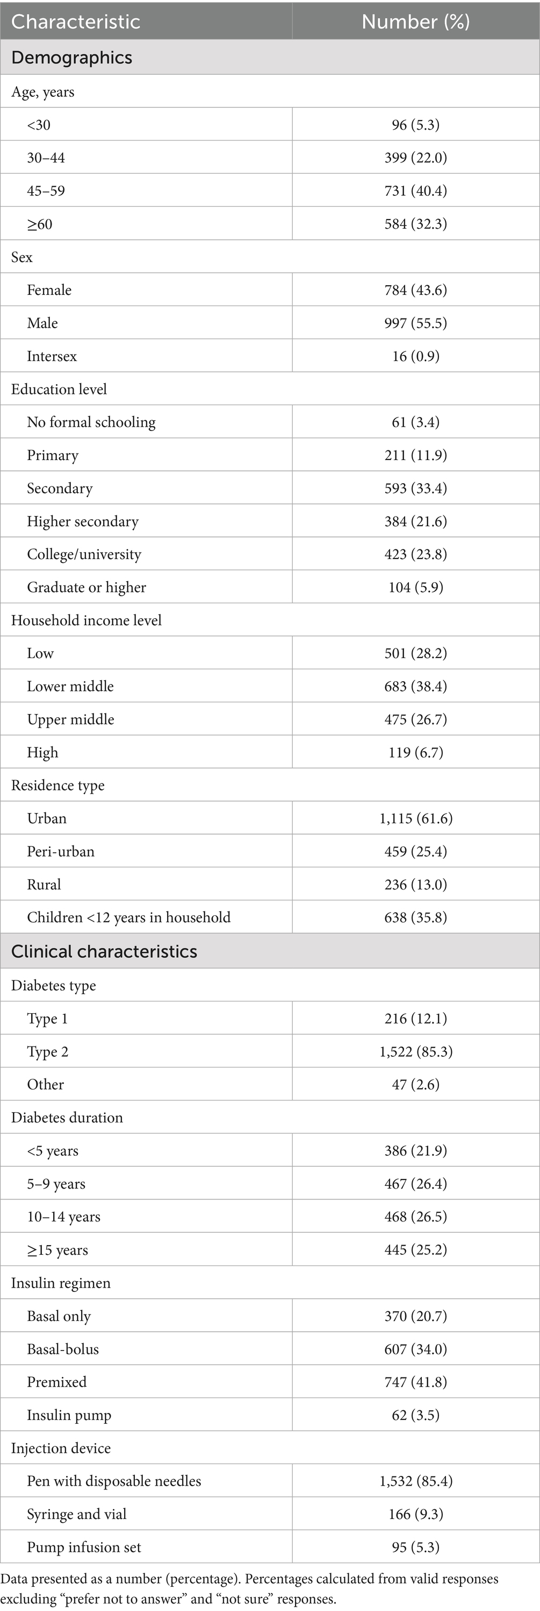Click the value 1,115 (61.6)
540x1611 pixels.
[x=415, y=818]
